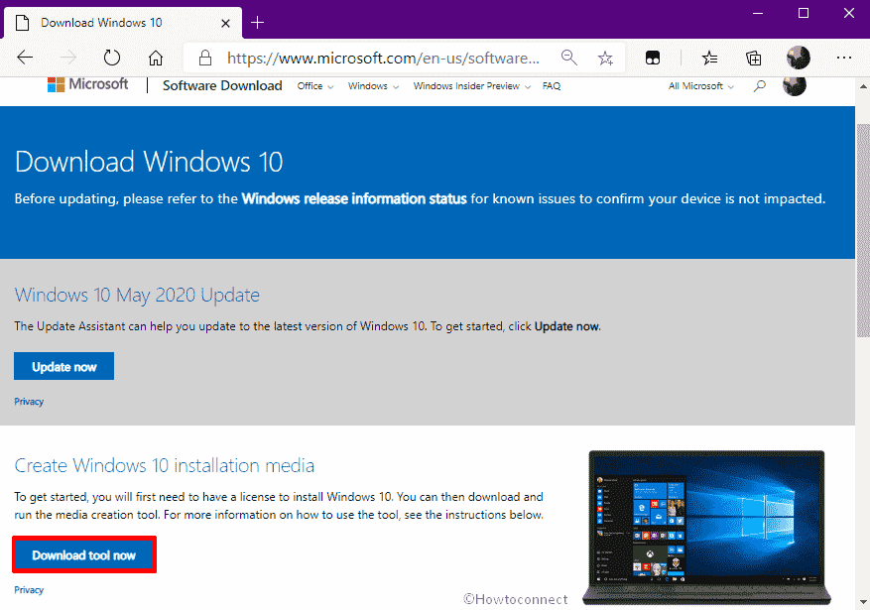Screen dimensions: 870x610
Task: Expand the Office dropdown menu
Action: pos(315,86)
